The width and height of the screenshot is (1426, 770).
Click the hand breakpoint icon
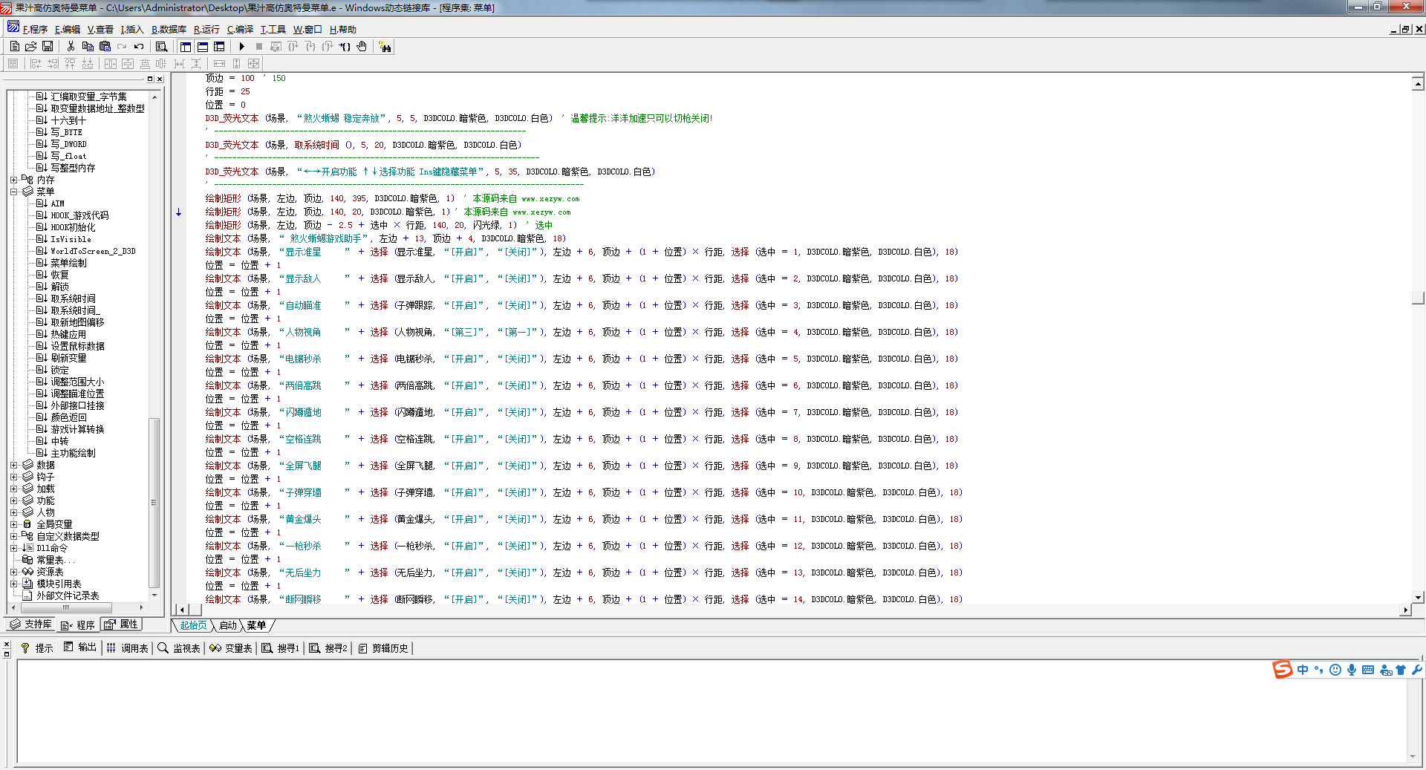(362, 47)
